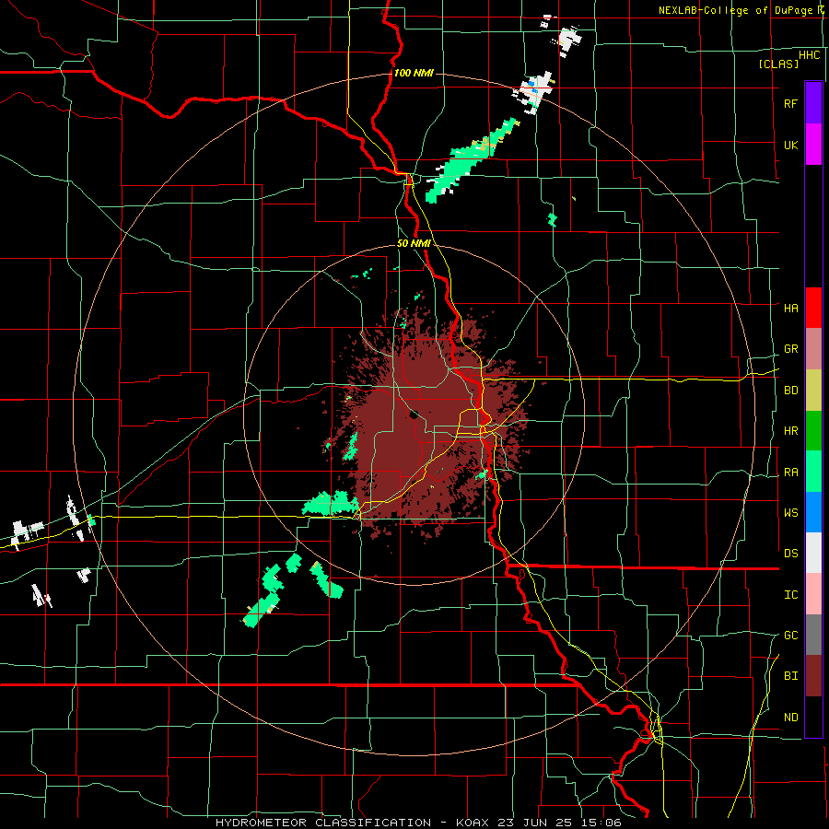
Task: Click the BD legend label
Action: (x=790, y=391)
